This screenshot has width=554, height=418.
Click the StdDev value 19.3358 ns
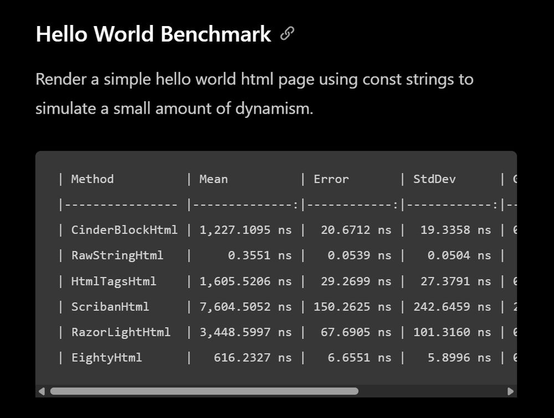click(x=456, y=230)
